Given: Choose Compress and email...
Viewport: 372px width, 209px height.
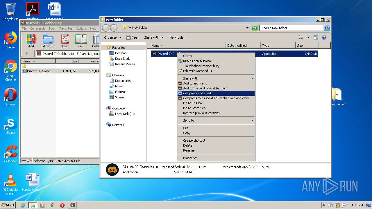Looking at the screenshot, I should [x=216, y=93].
